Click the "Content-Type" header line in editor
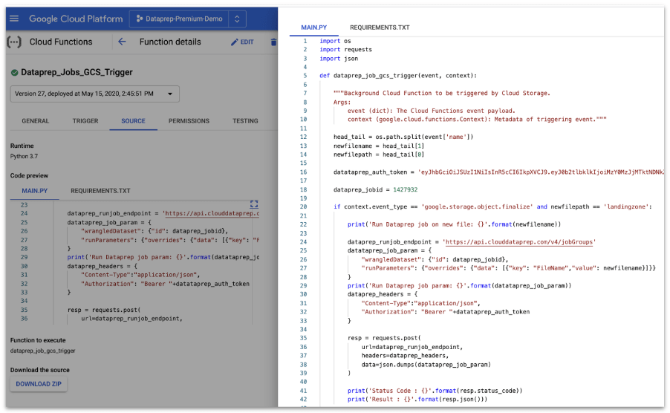Screen dimensions: 670x413 [x=421, y=303]
